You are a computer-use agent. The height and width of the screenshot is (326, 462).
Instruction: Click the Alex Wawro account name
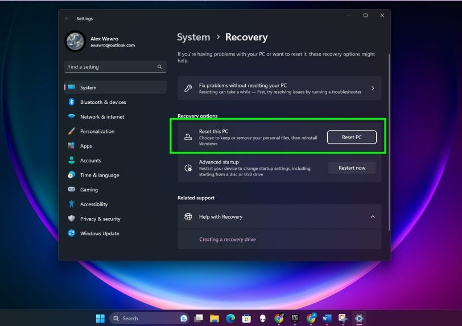tap(104, 39)
